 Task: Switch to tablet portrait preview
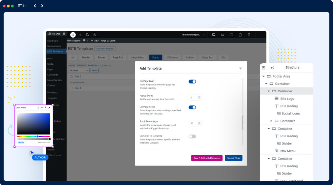coord(240,35)
